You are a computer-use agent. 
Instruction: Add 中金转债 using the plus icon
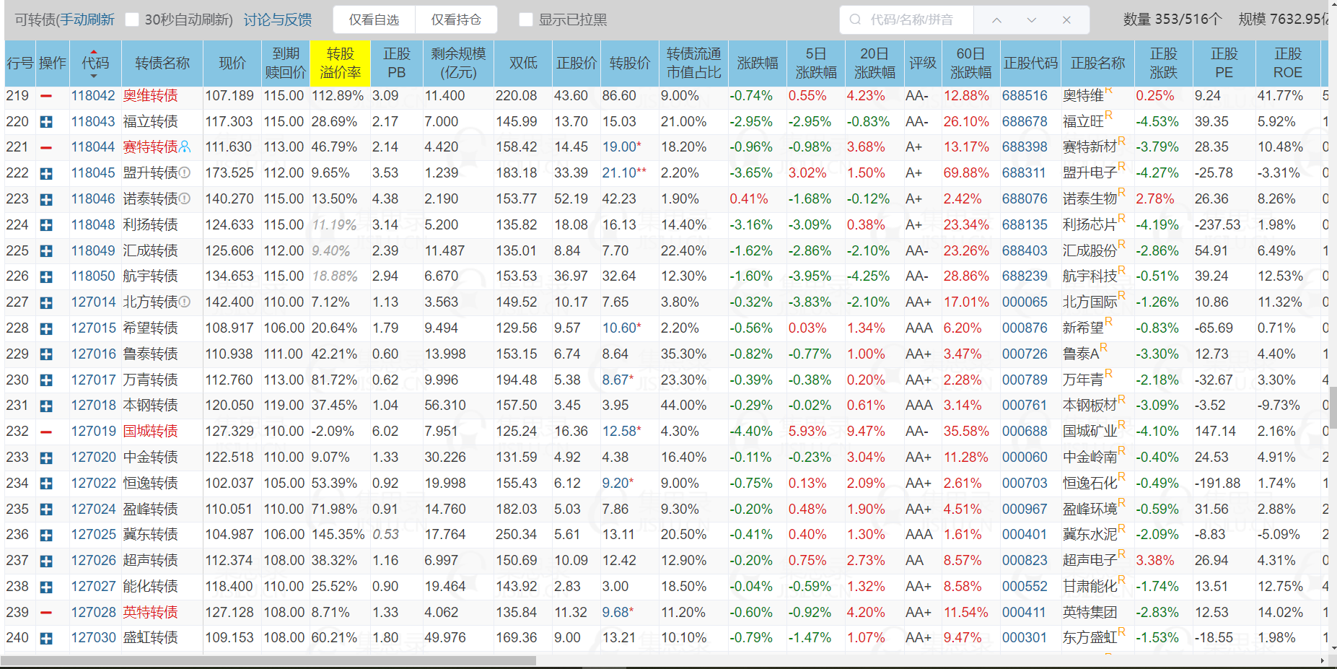(x=46, y=458)
